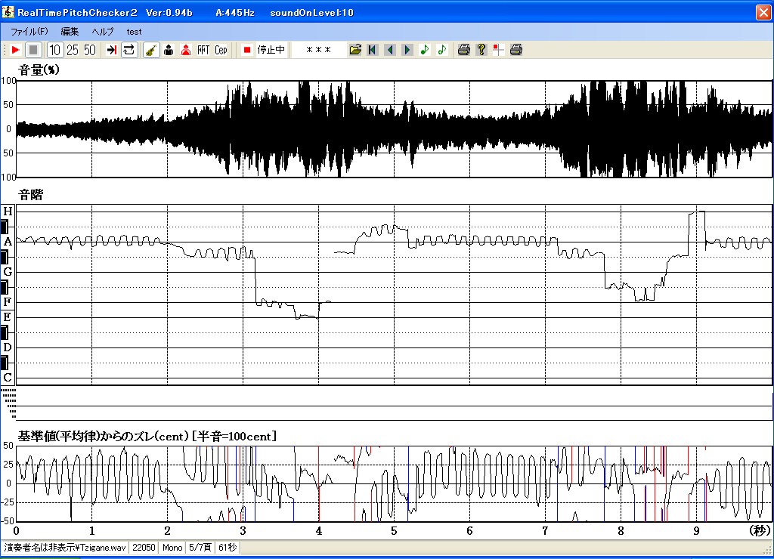Click the 22050 sample rate status cell
This screenshot has height=559, width=774.
click(x=144, y=548)
